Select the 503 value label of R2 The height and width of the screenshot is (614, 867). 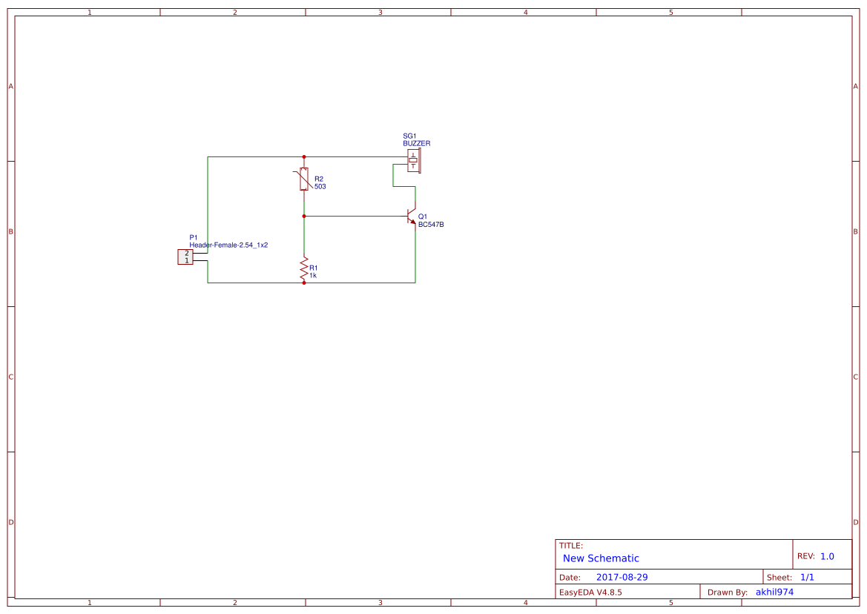click(x=320, y=187)
